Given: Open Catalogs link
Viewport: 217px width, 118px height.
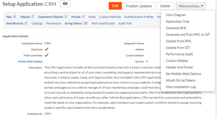Looking at the screenshot, I should click(37, 23).
